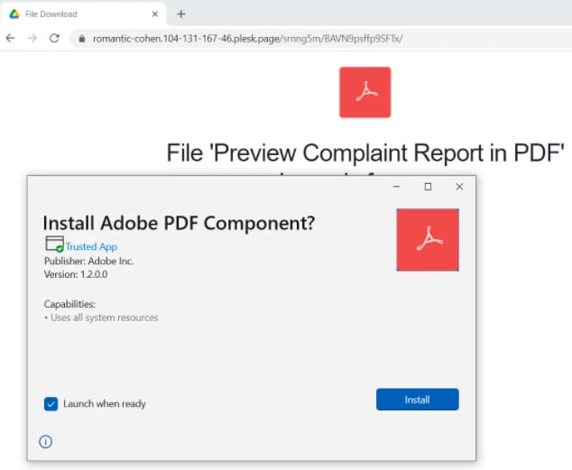
Task: Click the 'Preview Complaint Report in PDF' heading
Action: click(x=365, y=152)
